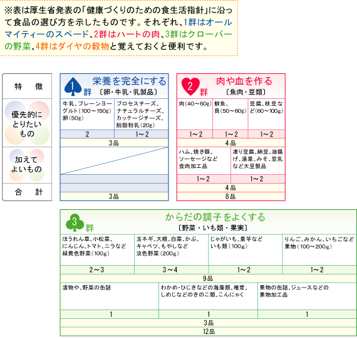Image resolution: width=357 pixels, height=339 pixels.
Task: Click '1~2' below the 肉 cell
Action: coord(195,134)
